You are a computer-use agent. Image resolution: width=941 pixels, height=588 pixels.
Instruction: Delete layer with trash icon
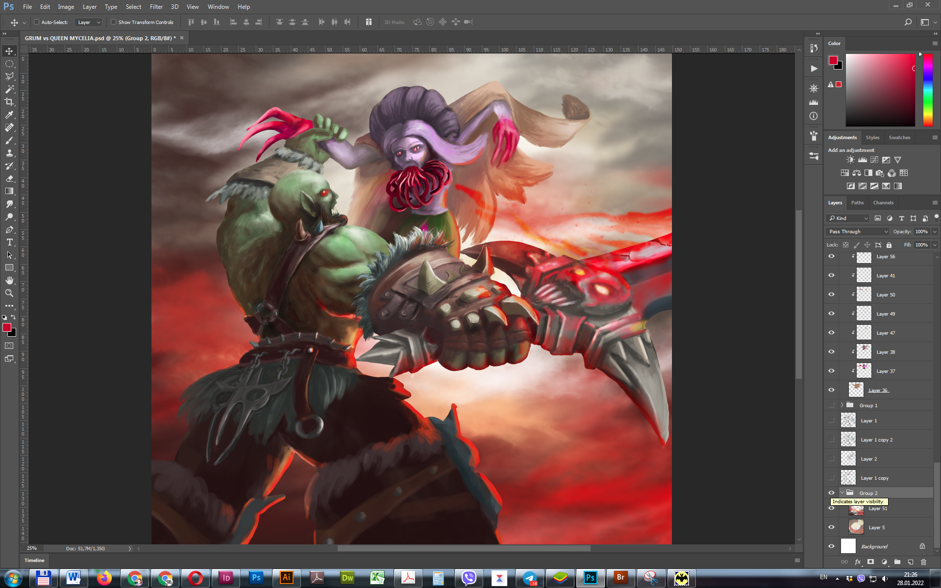923,562
